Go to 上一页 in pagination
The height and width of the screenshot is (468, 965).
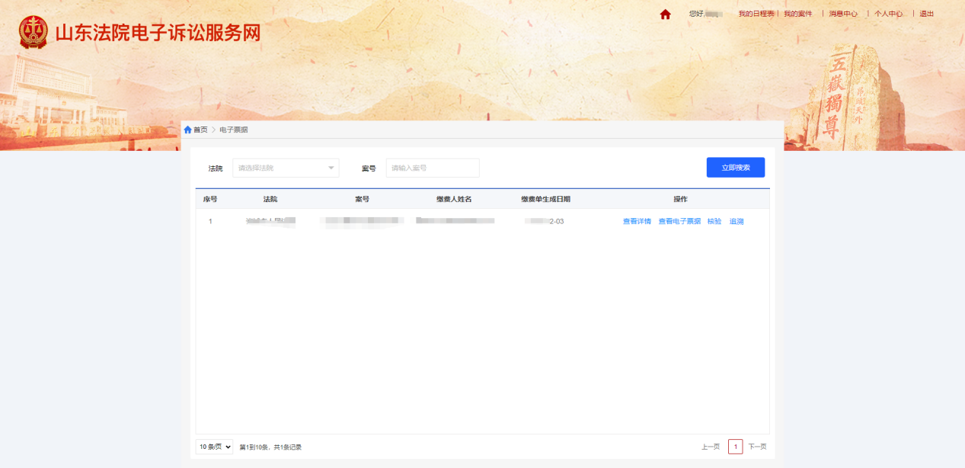click(710, 447)
